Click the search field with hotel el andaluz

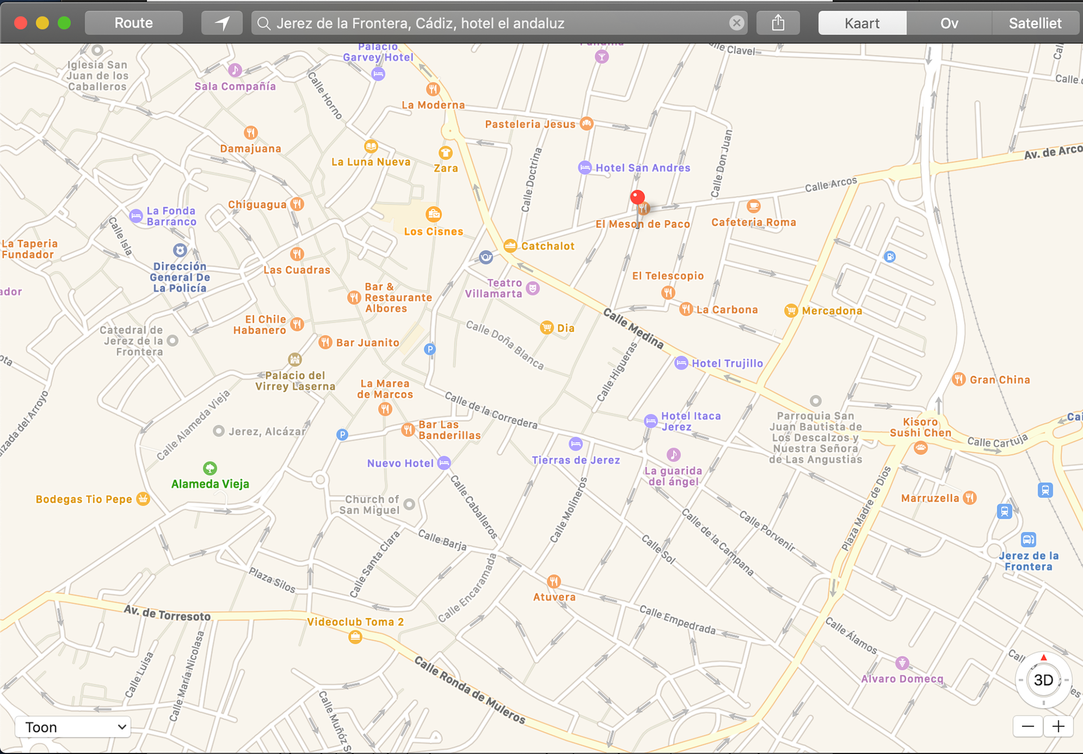coord(499,23)
